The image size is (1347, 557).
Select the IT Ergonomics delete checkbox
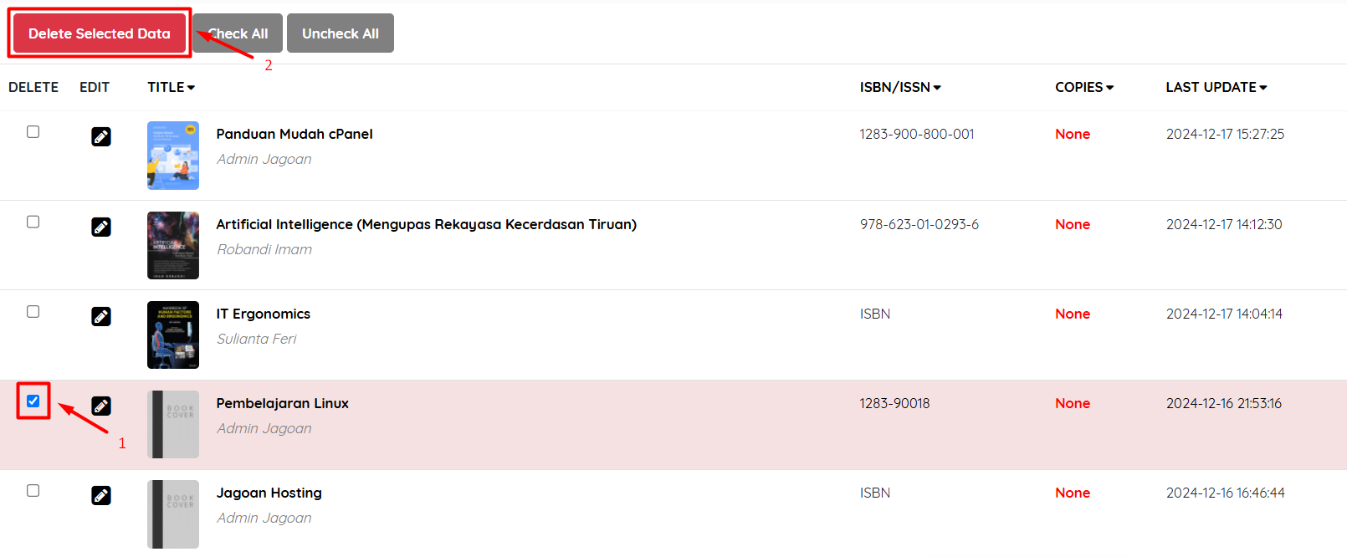tap(33, 312)
